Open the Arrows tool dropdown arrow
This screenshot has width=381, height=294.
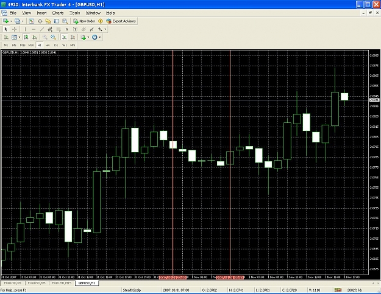tap(105, 29)
